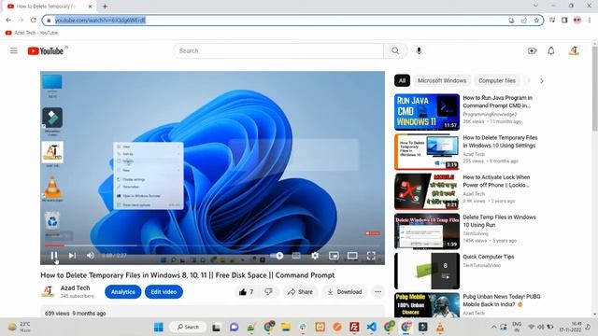Seek on the video progress bar
598x336 pixels.
coord(212,245)
